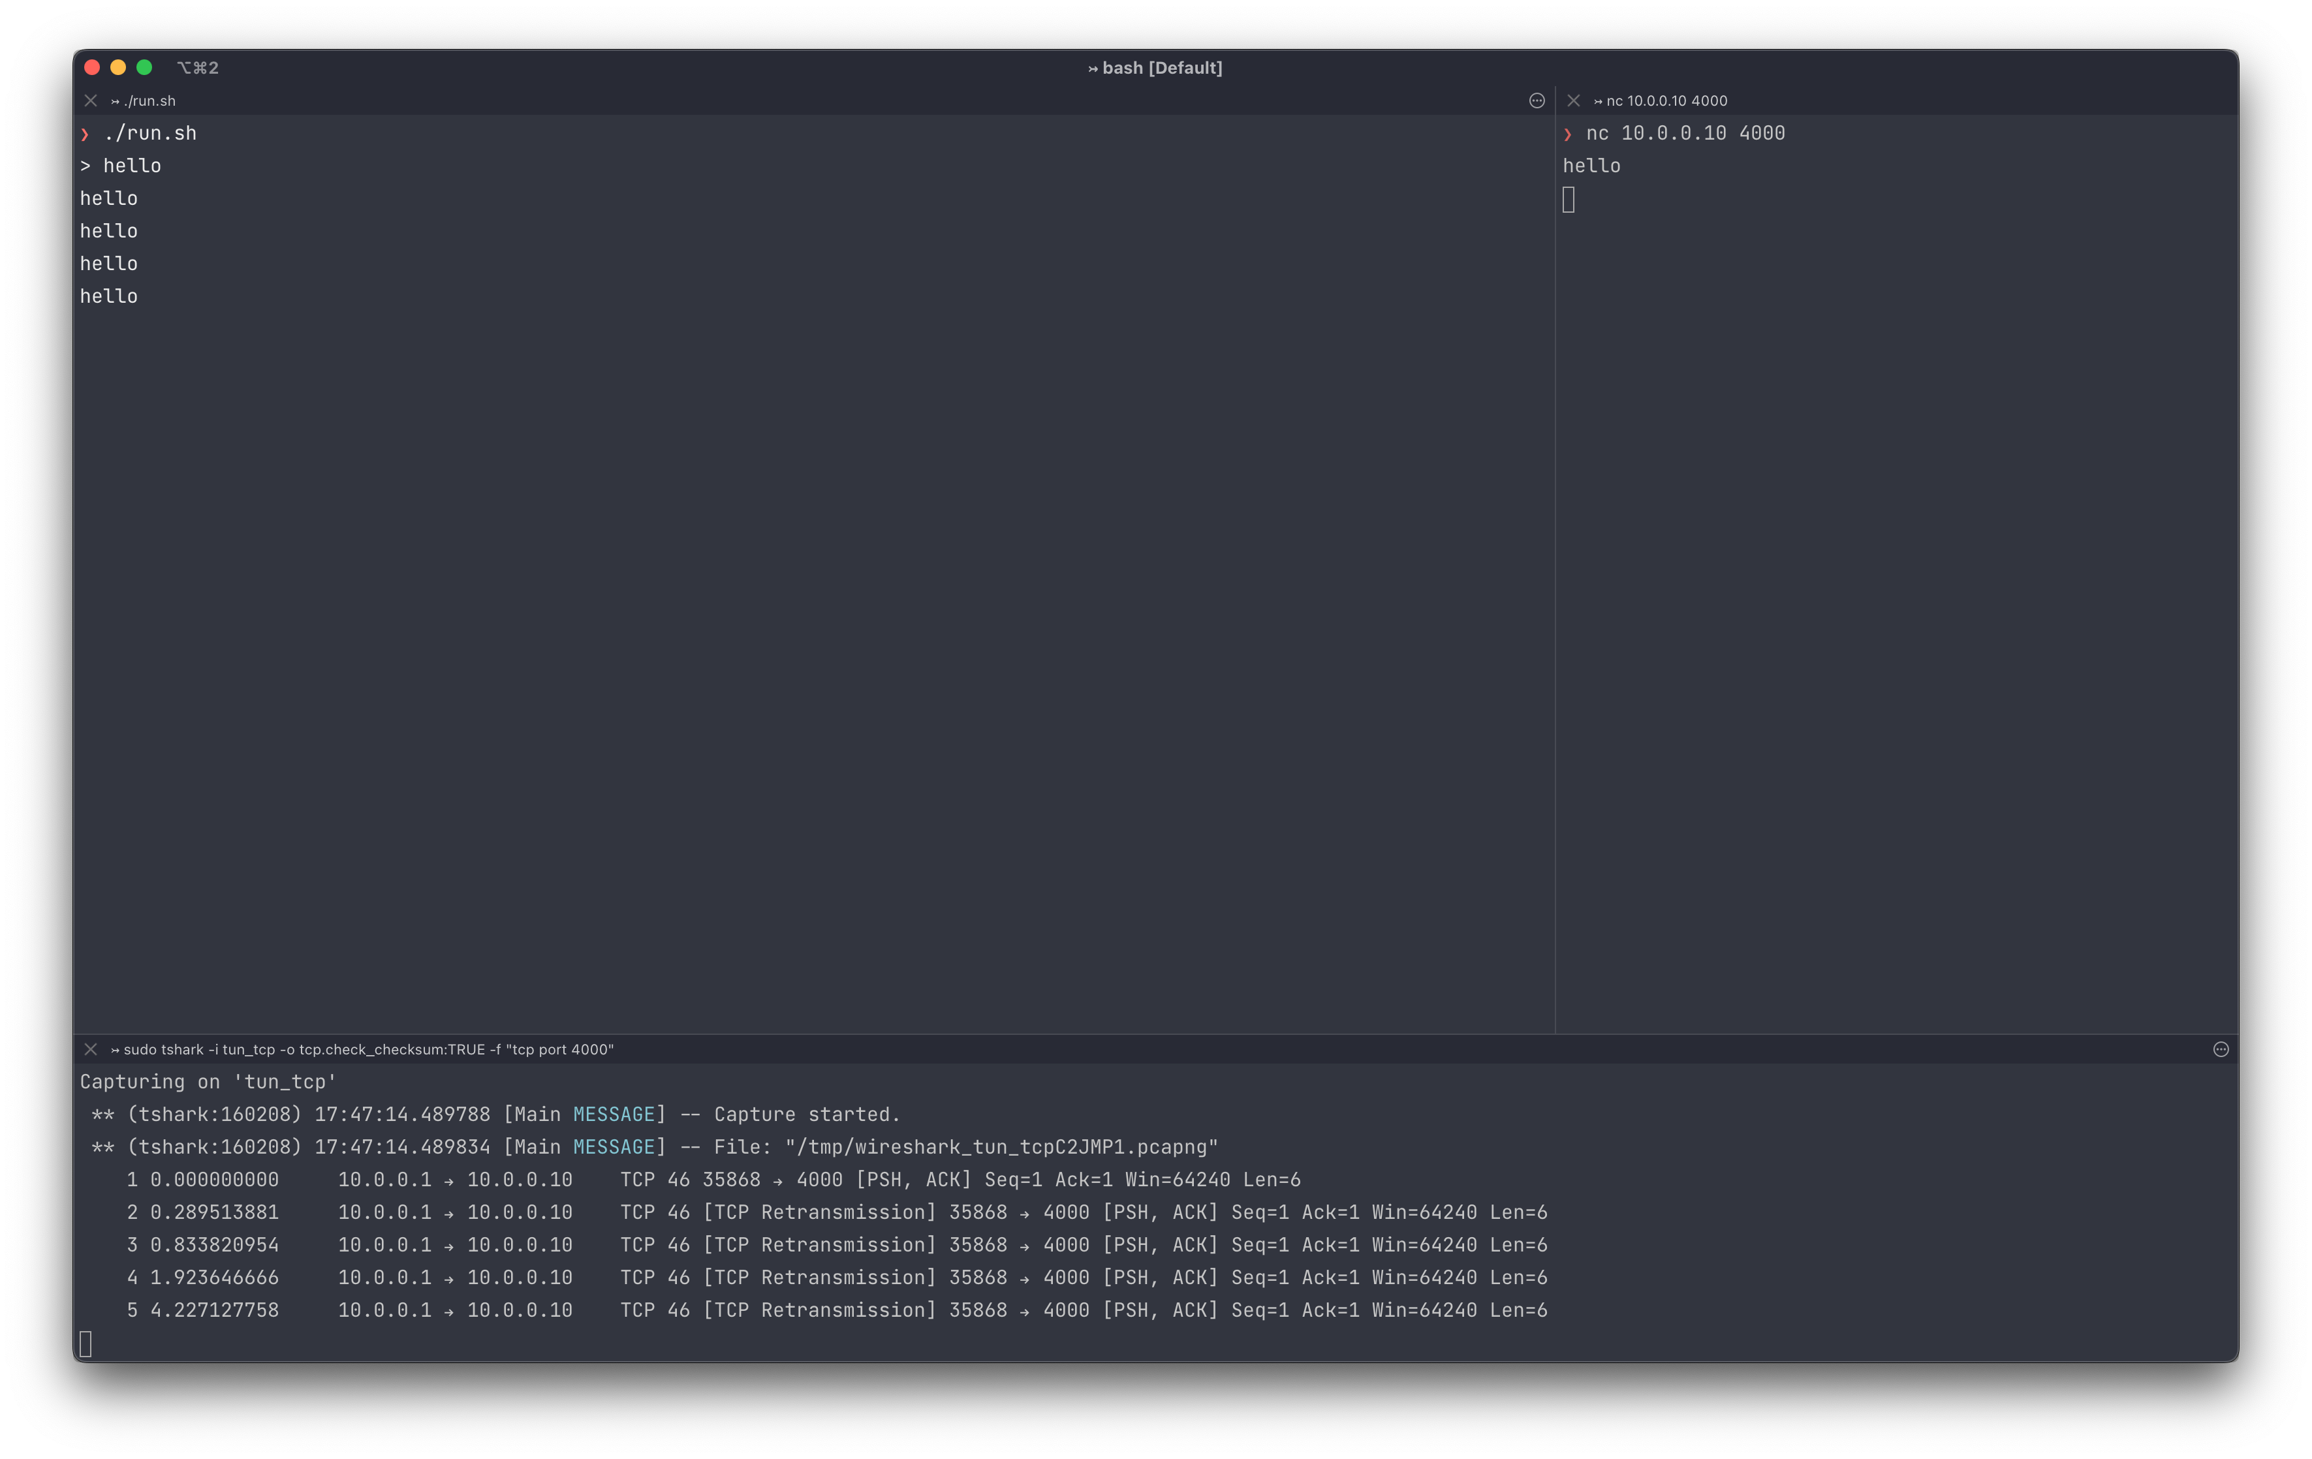Select the ./run.sh pane title bar text
Screen dimensions: 2312x1459
tap(149, 100)
